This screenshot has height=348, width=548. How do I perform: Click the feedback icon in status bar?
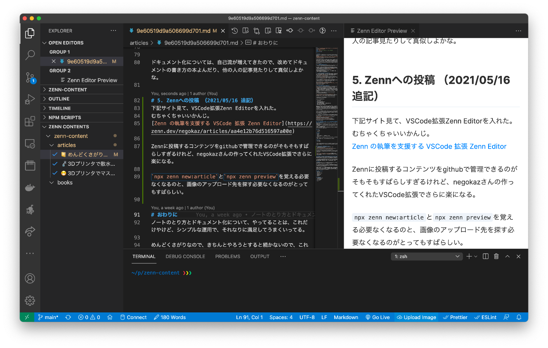(x=507, y=317)
